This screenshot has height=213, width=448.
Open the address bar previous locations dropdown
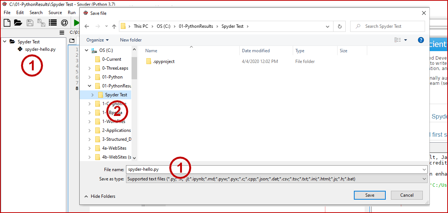[328, 26]
